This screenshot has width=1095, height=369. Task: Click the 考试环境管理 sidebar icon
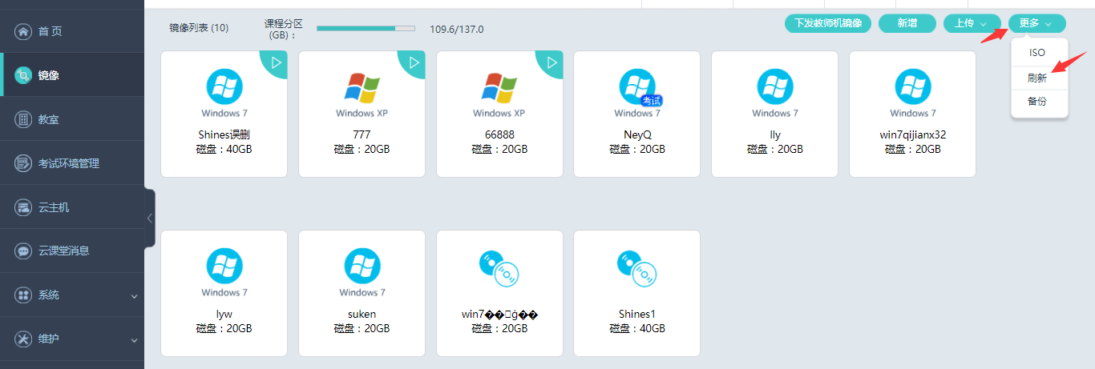pyautogui.click(x=23, y=163)
